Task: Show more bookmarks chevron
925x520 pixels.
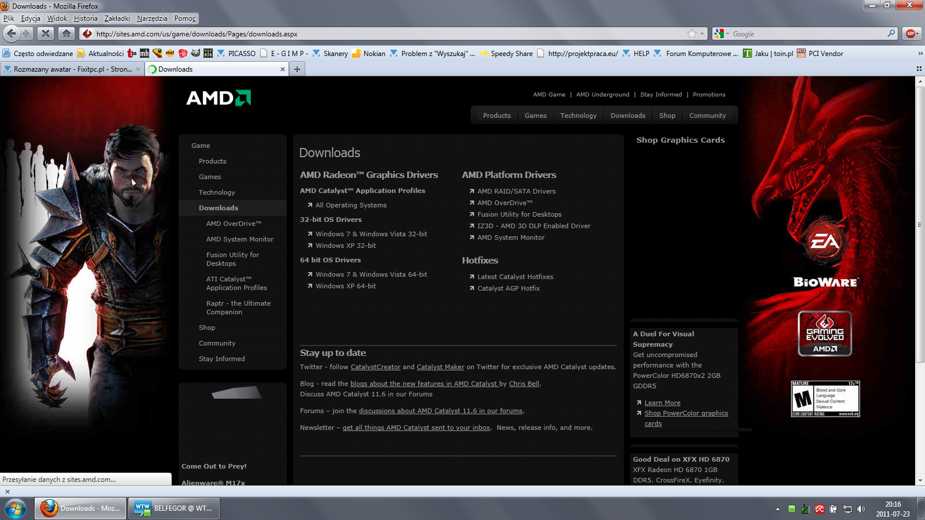Action: click(920, 53)
